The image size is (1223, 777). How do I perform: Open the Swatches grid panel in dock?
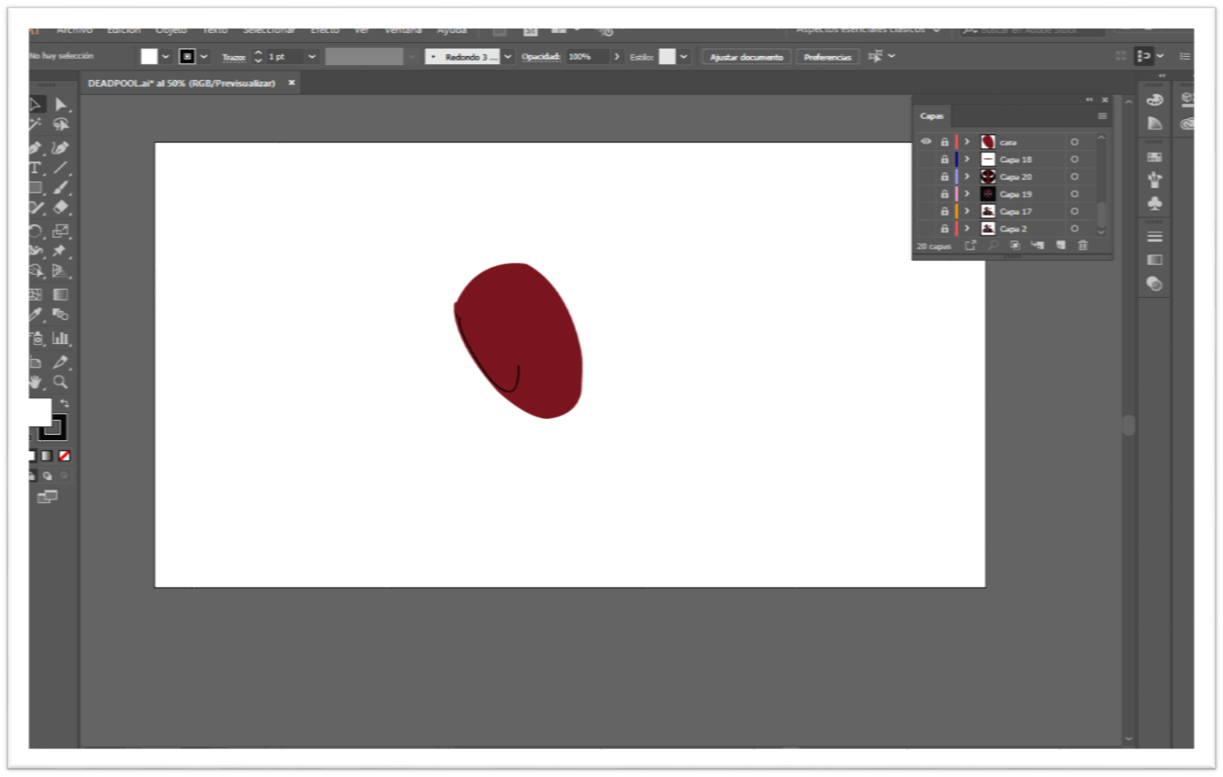click(1155, 157)
